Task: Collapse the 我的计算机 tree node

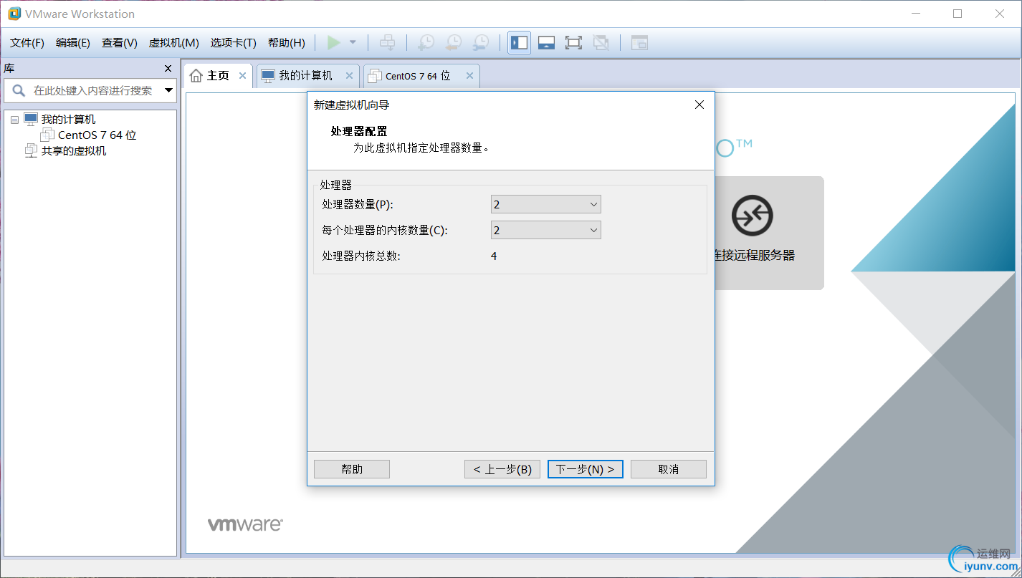Action: 14,120
